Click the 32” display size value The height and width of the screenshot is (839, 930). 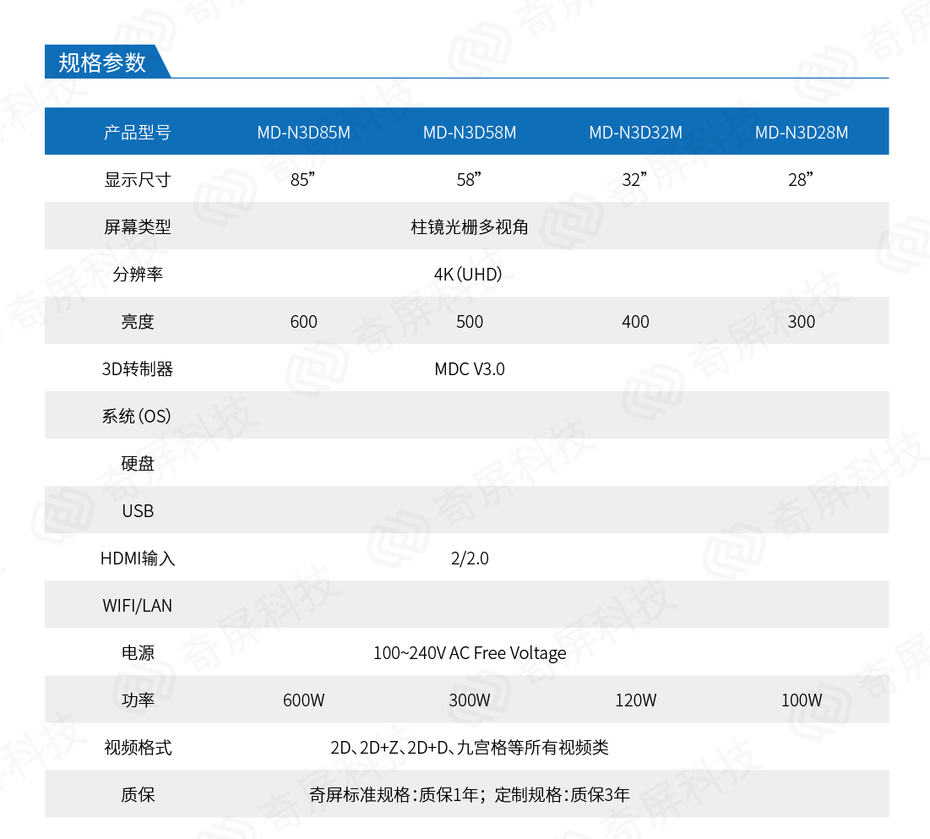point(634,179)
